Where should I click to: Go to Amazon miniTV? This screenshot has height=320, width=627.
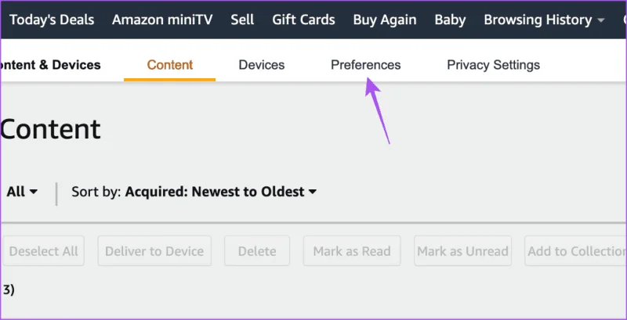click(162, 20)
